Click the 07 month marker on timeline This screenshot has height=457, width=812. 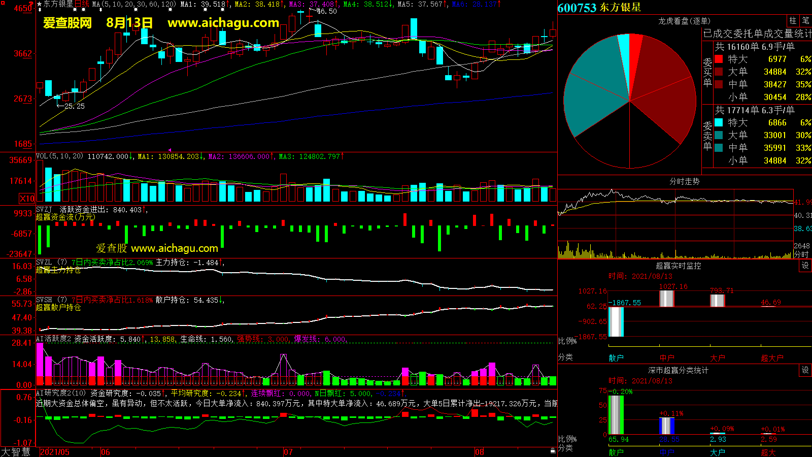[288, 452]
